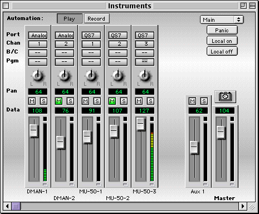Click the MU-50-3 pan knob
Viewport: 259px width, 214px height.
point(145,76)
